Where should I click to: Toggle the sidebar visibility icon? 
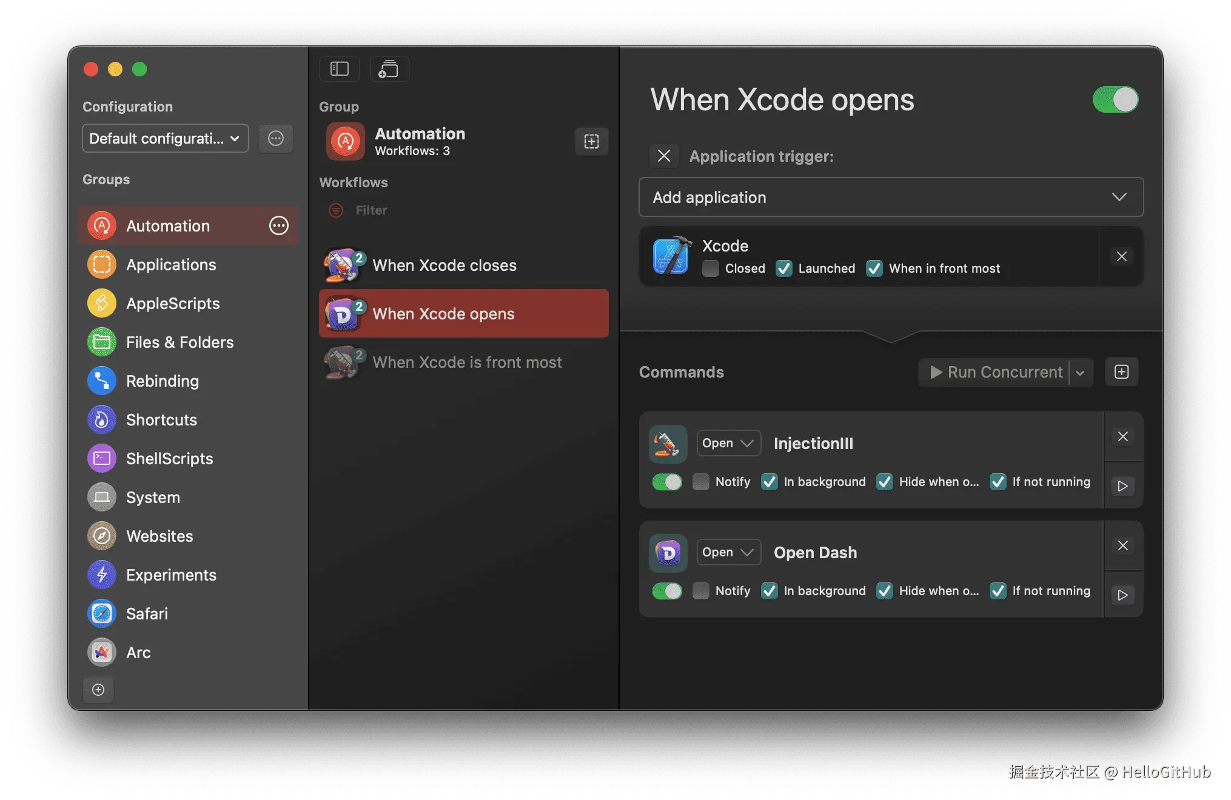pos(340,69)
